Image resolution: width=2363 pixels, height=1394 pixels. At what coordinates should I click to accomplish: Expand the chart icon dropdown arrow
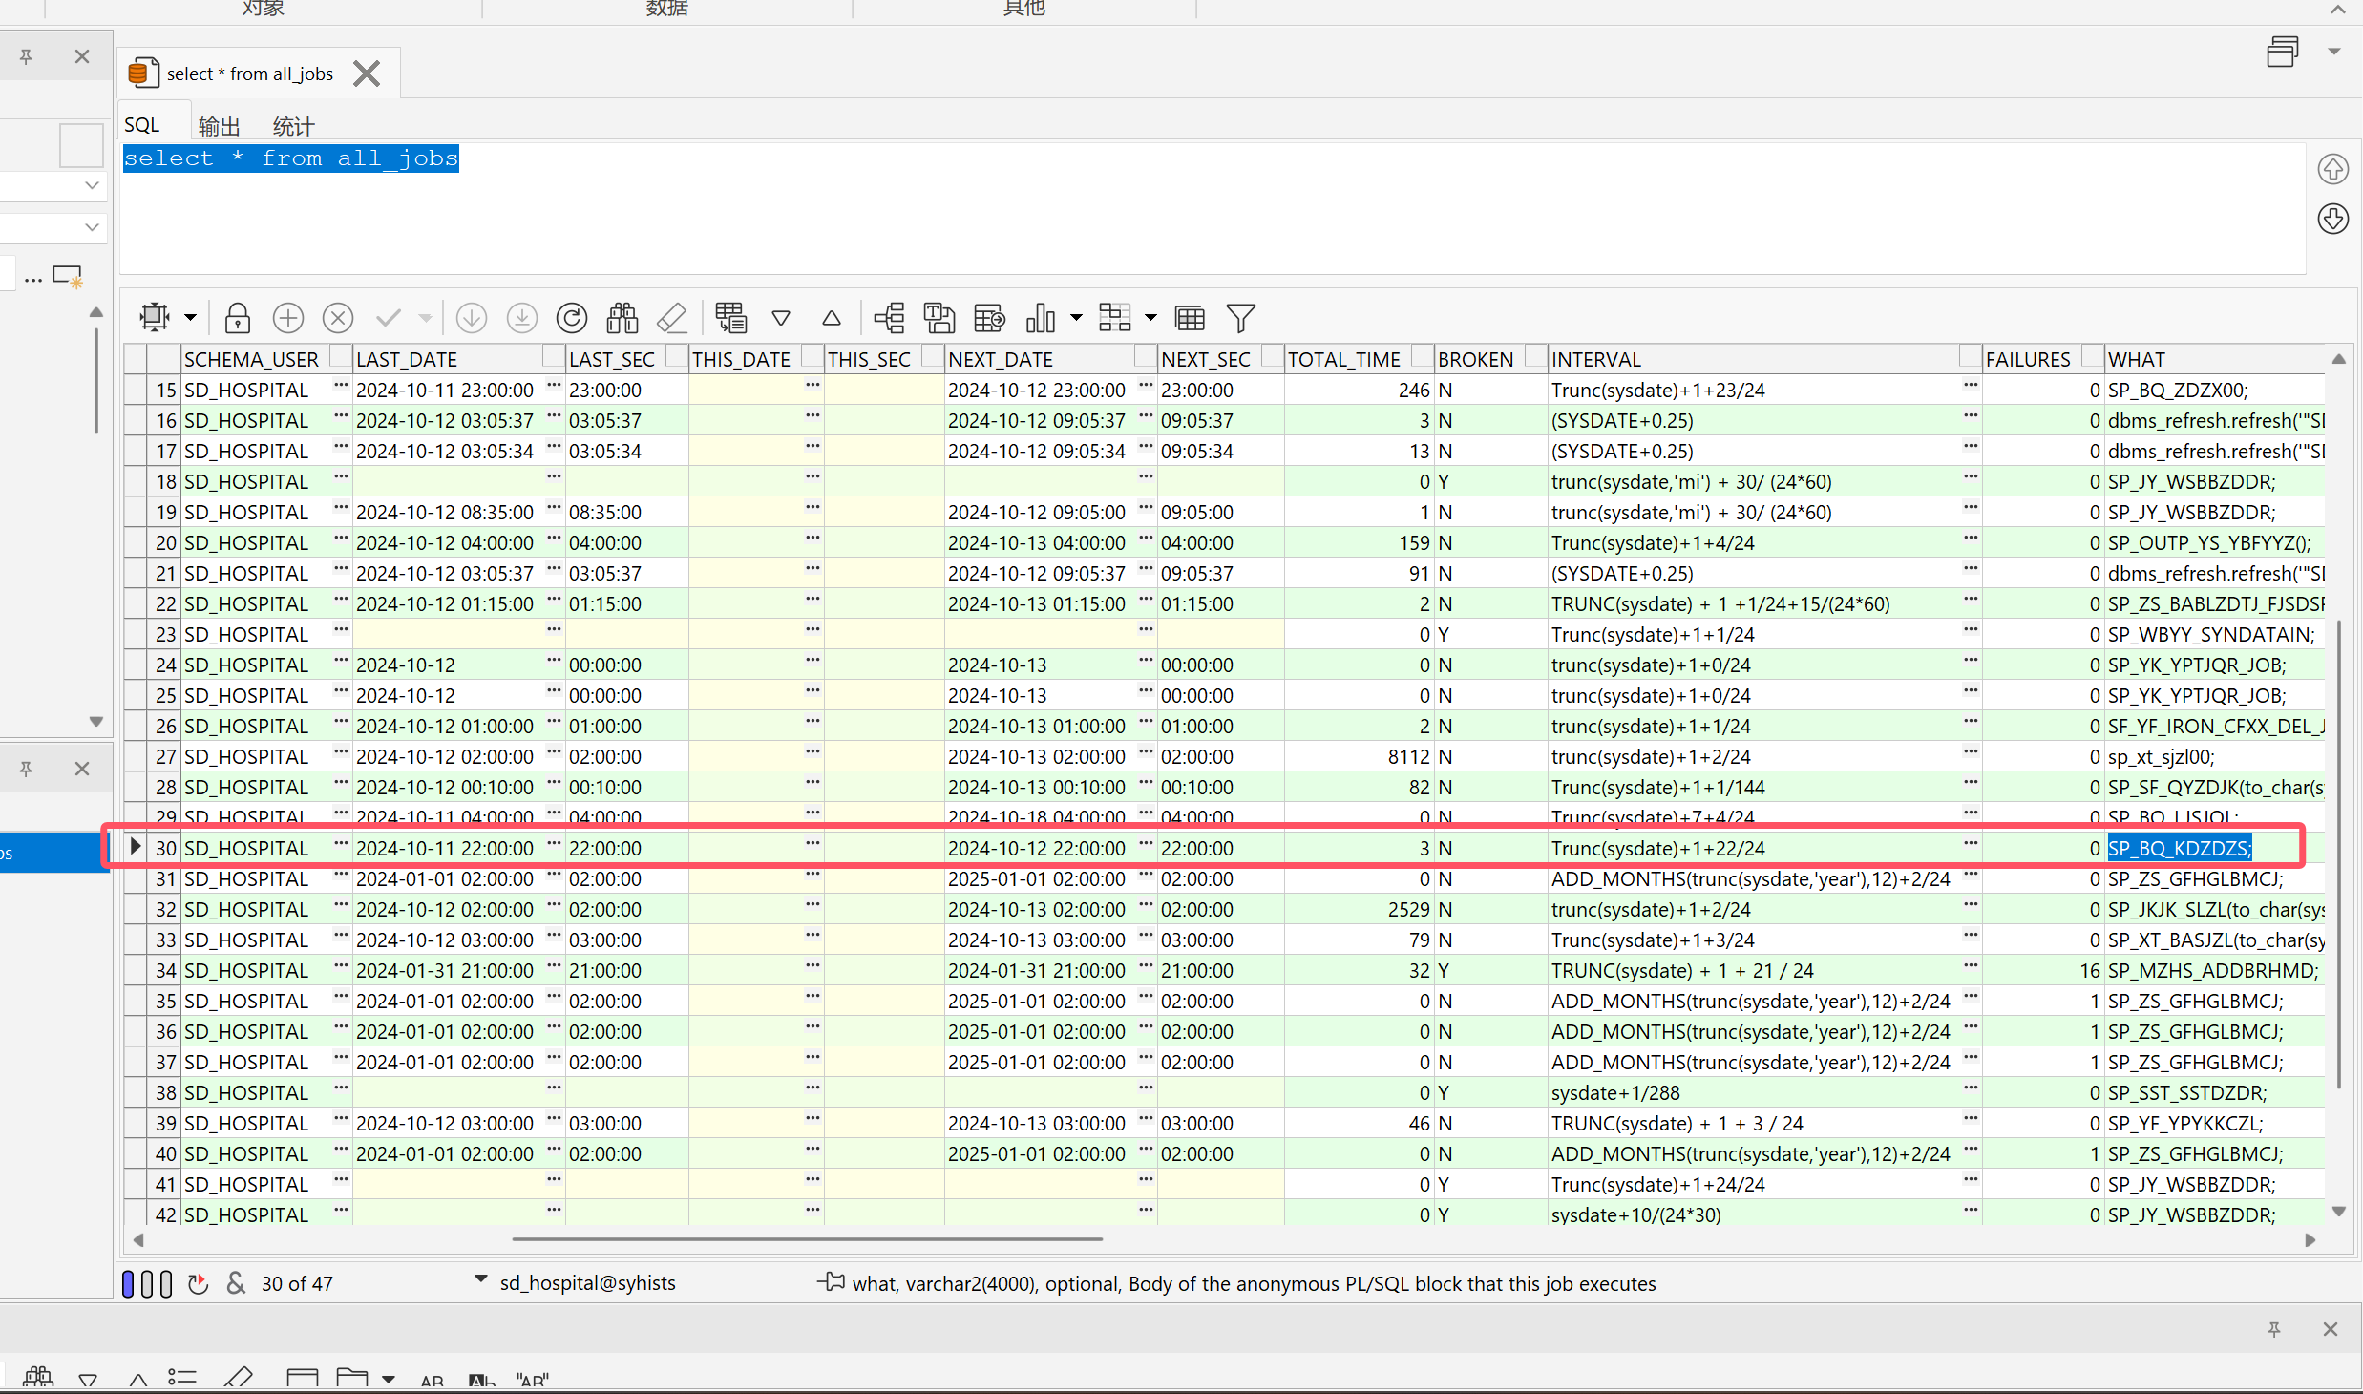tap(1076, 318)
